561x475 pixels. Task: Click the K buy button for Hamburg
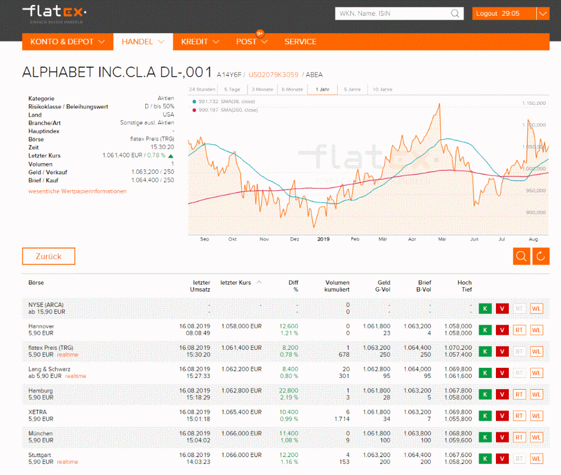point(485,394)
